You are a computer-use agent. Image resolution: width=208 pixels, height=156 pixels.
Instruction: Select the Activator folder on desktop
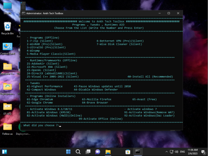pyautogui.click(x=7, y=69)
